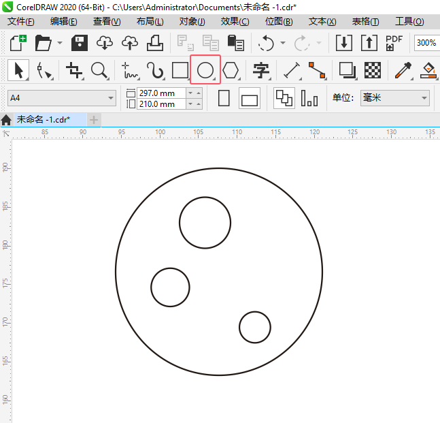
Task: Save document with floppy disk icon
Action: click(x=80, y=43)
